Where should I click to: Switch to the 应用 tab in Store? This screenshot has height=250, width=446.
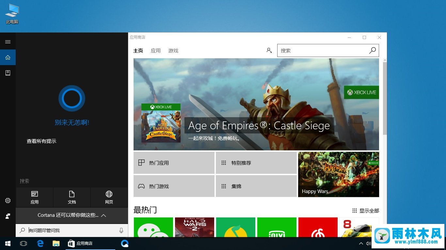click(x=156, y=51)
